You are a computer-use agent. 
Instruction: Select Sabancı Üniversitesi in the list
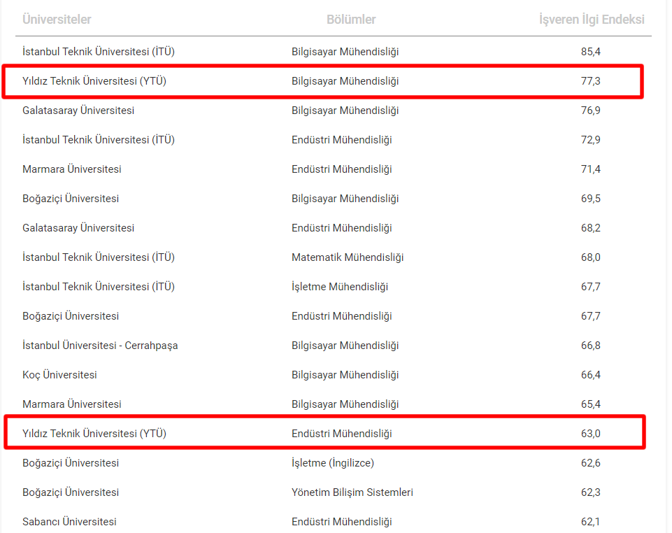tap(69, 522)
